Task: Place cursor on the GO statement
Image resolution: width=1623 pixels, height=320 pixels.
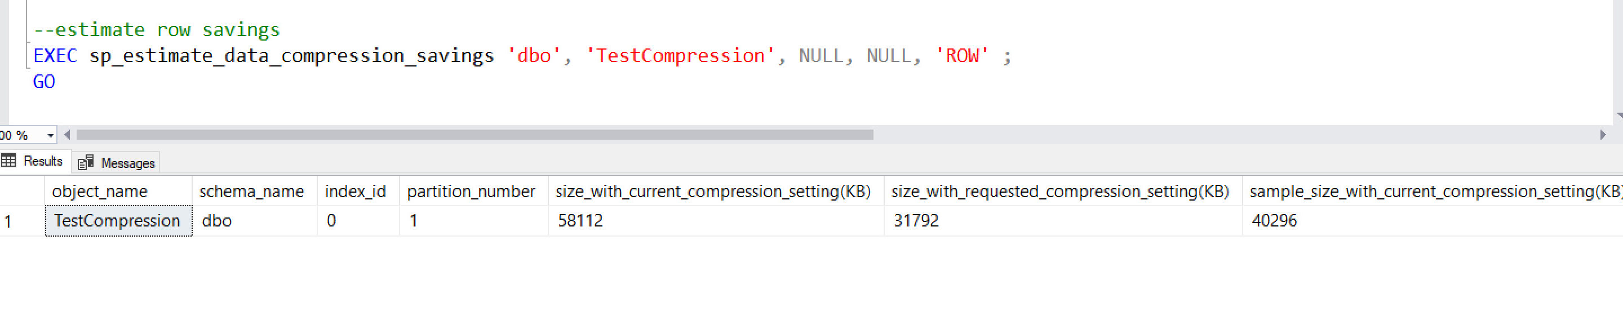Action: tap(44, 82)
